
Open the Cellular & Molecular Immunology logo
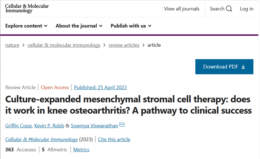27,8
